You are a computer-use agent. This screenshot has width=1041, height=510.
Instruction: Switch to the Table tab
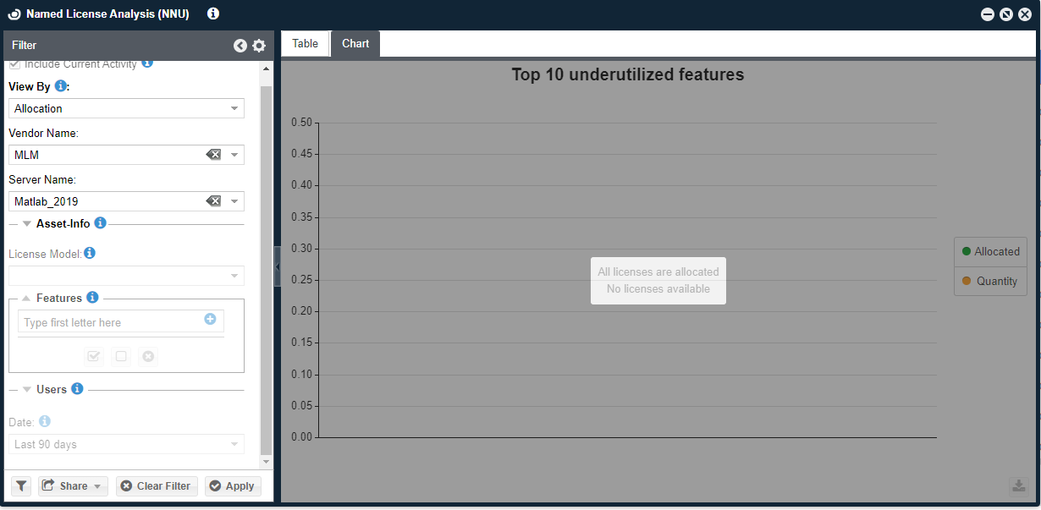(306, 44)
